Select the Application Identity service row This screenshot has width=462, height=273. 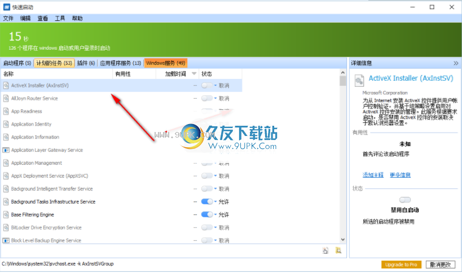pos(121,124)
